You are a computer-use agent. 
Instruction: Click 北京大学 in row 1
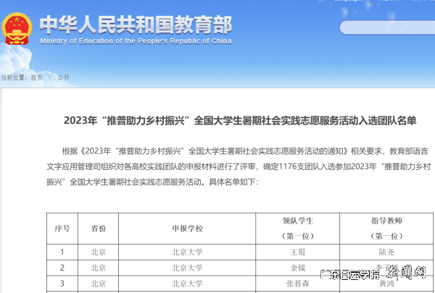pos(187,252)
